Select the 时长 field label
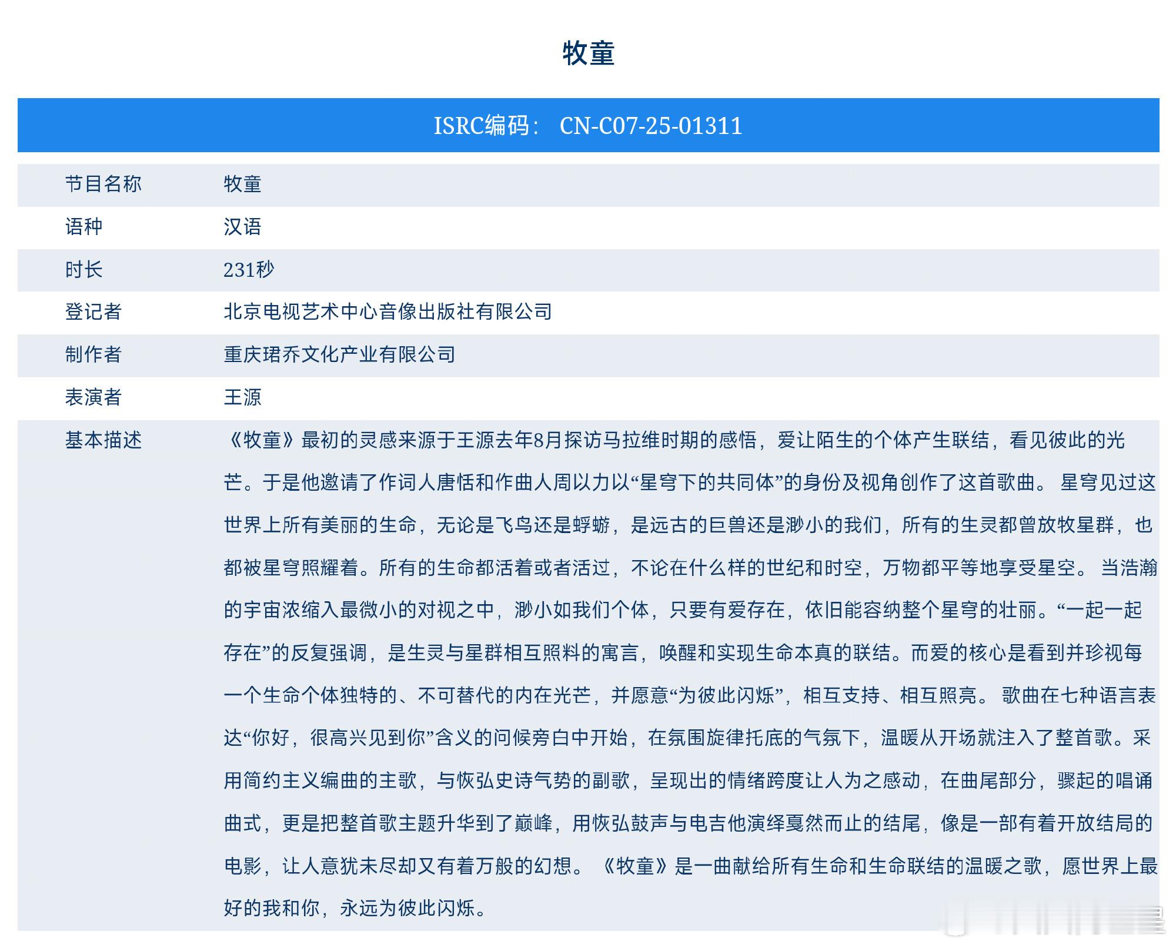Viewport: 1176px width, 948px height. click(83, 270)
